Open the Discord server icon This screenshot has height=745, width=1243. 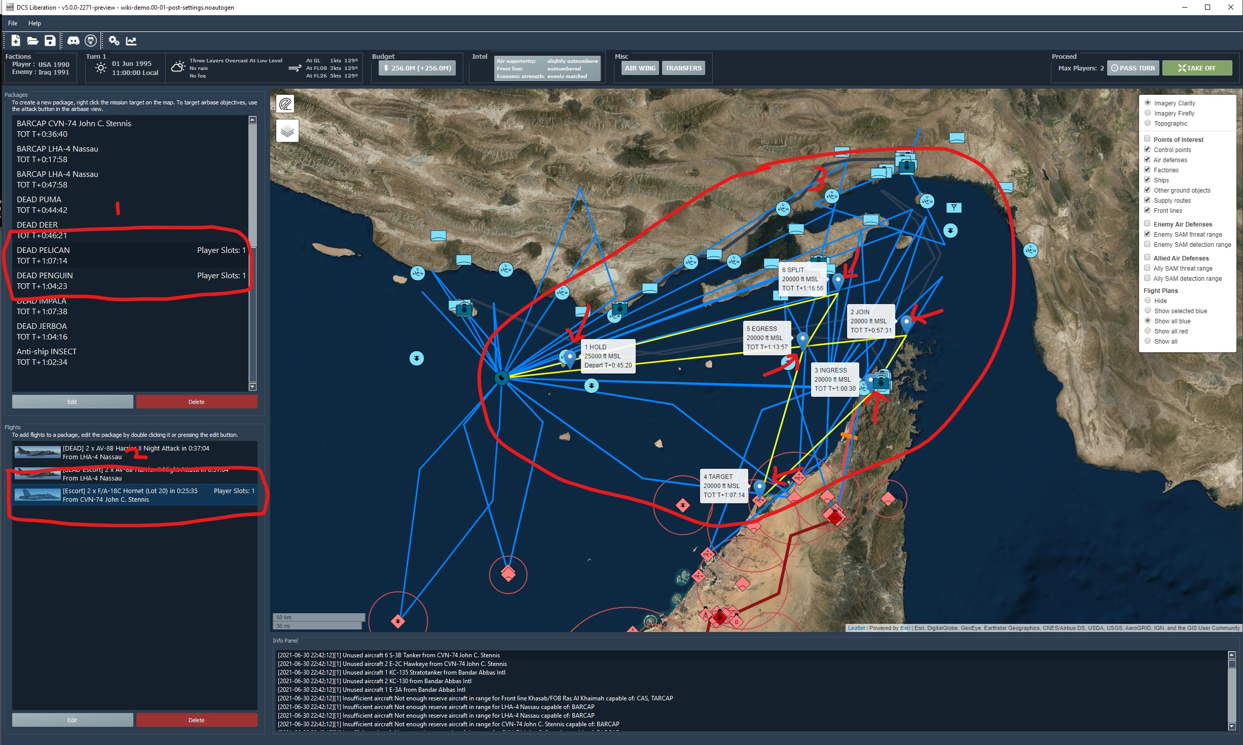[74, 41]
